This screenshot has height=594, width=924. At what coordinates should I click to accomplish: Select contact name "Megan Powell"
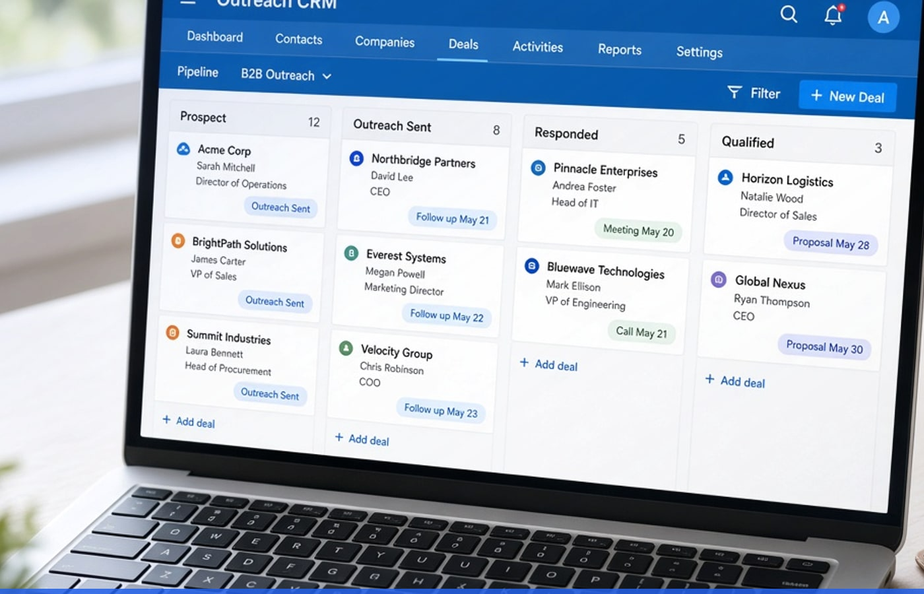pyautogui.click(x=395, y=273)
